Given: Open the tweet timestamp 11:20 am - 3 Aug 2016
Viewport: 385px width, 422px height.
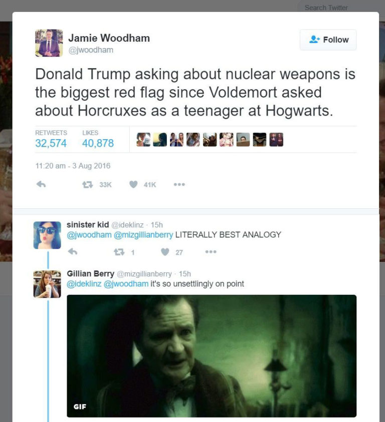Looking at the screenshot, I should click(73, 166).
